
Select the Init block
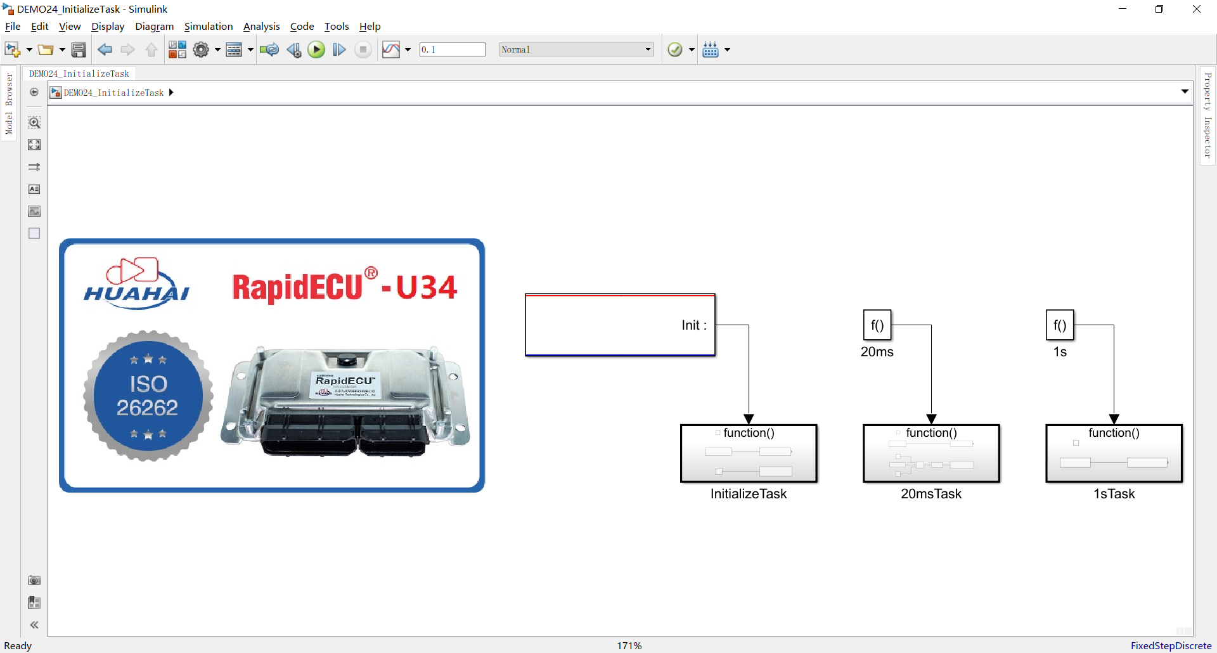621,325
